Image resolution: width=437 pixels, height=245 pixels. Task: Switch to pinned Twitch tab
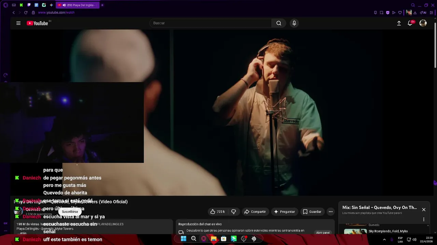(29, 5)
